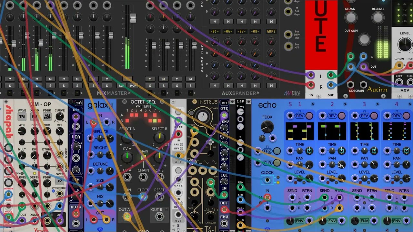Click the large MIX knob on galaxy
Viewport: 413px width, 232px height.
point(110,204)
